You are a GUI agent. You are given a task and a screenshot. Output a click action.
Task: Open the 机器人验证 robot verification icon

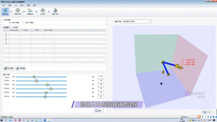pos(55,11)
